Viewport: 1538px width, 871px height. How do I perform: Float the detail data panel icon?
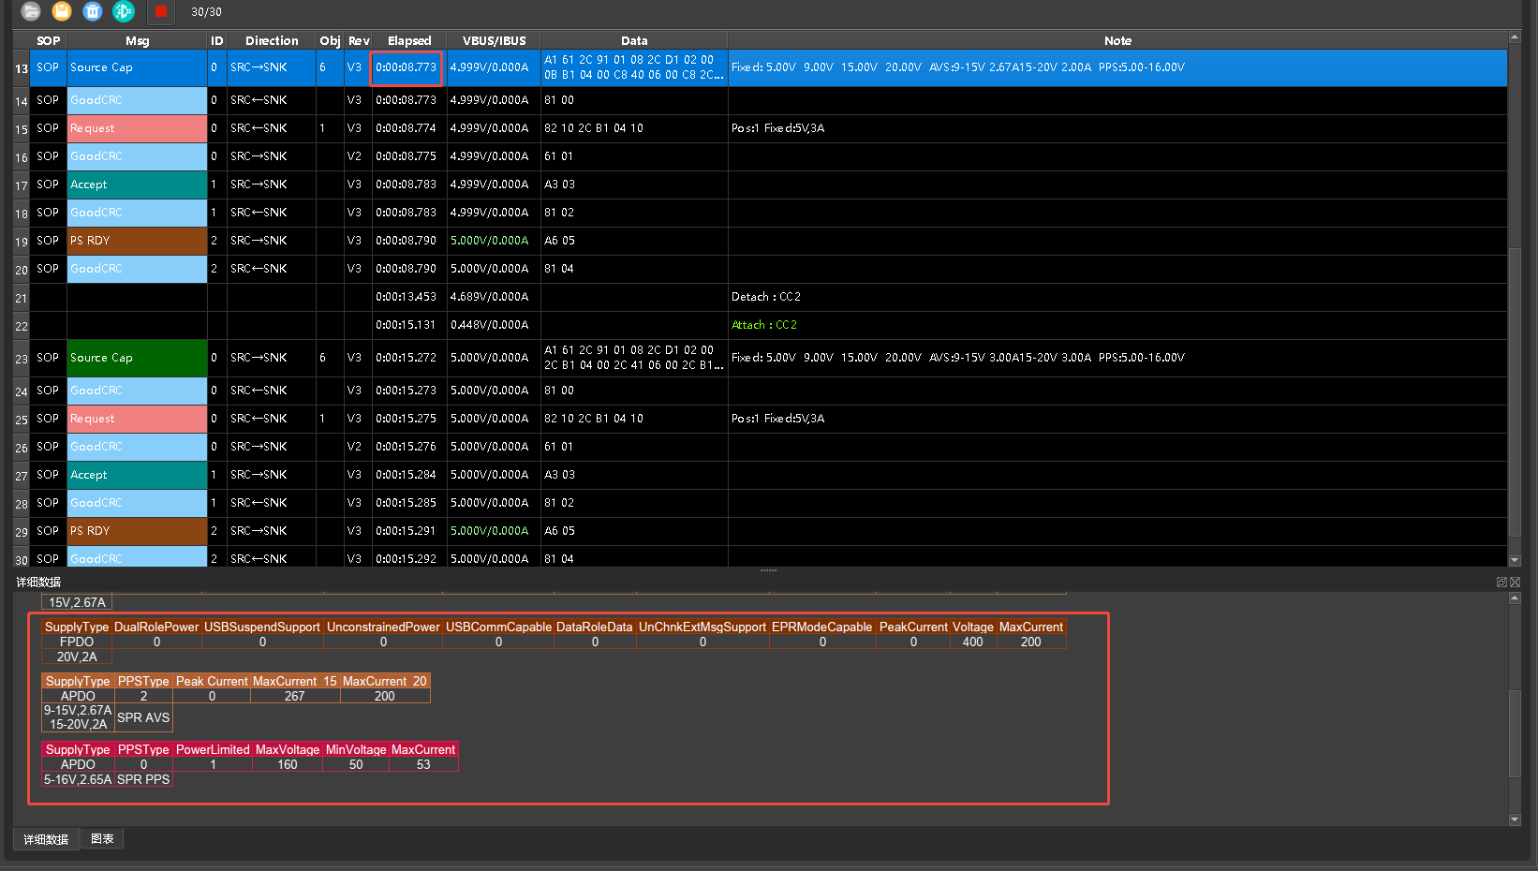[1501, 582]
